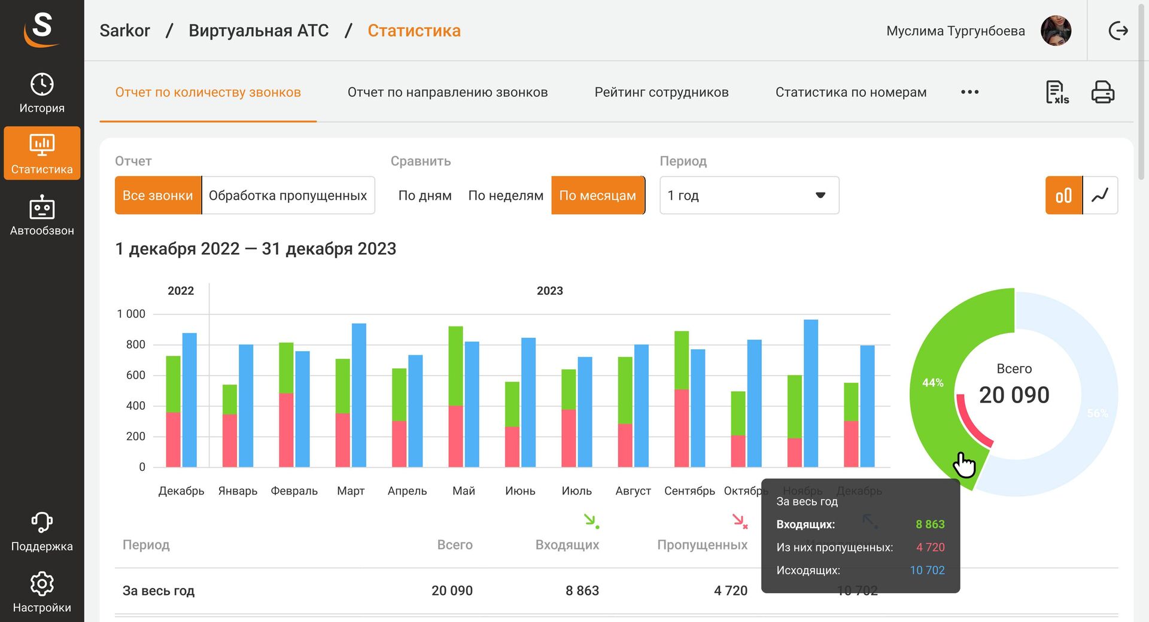Open tab Отчет по количеству звонков

[x=208, y=92]
